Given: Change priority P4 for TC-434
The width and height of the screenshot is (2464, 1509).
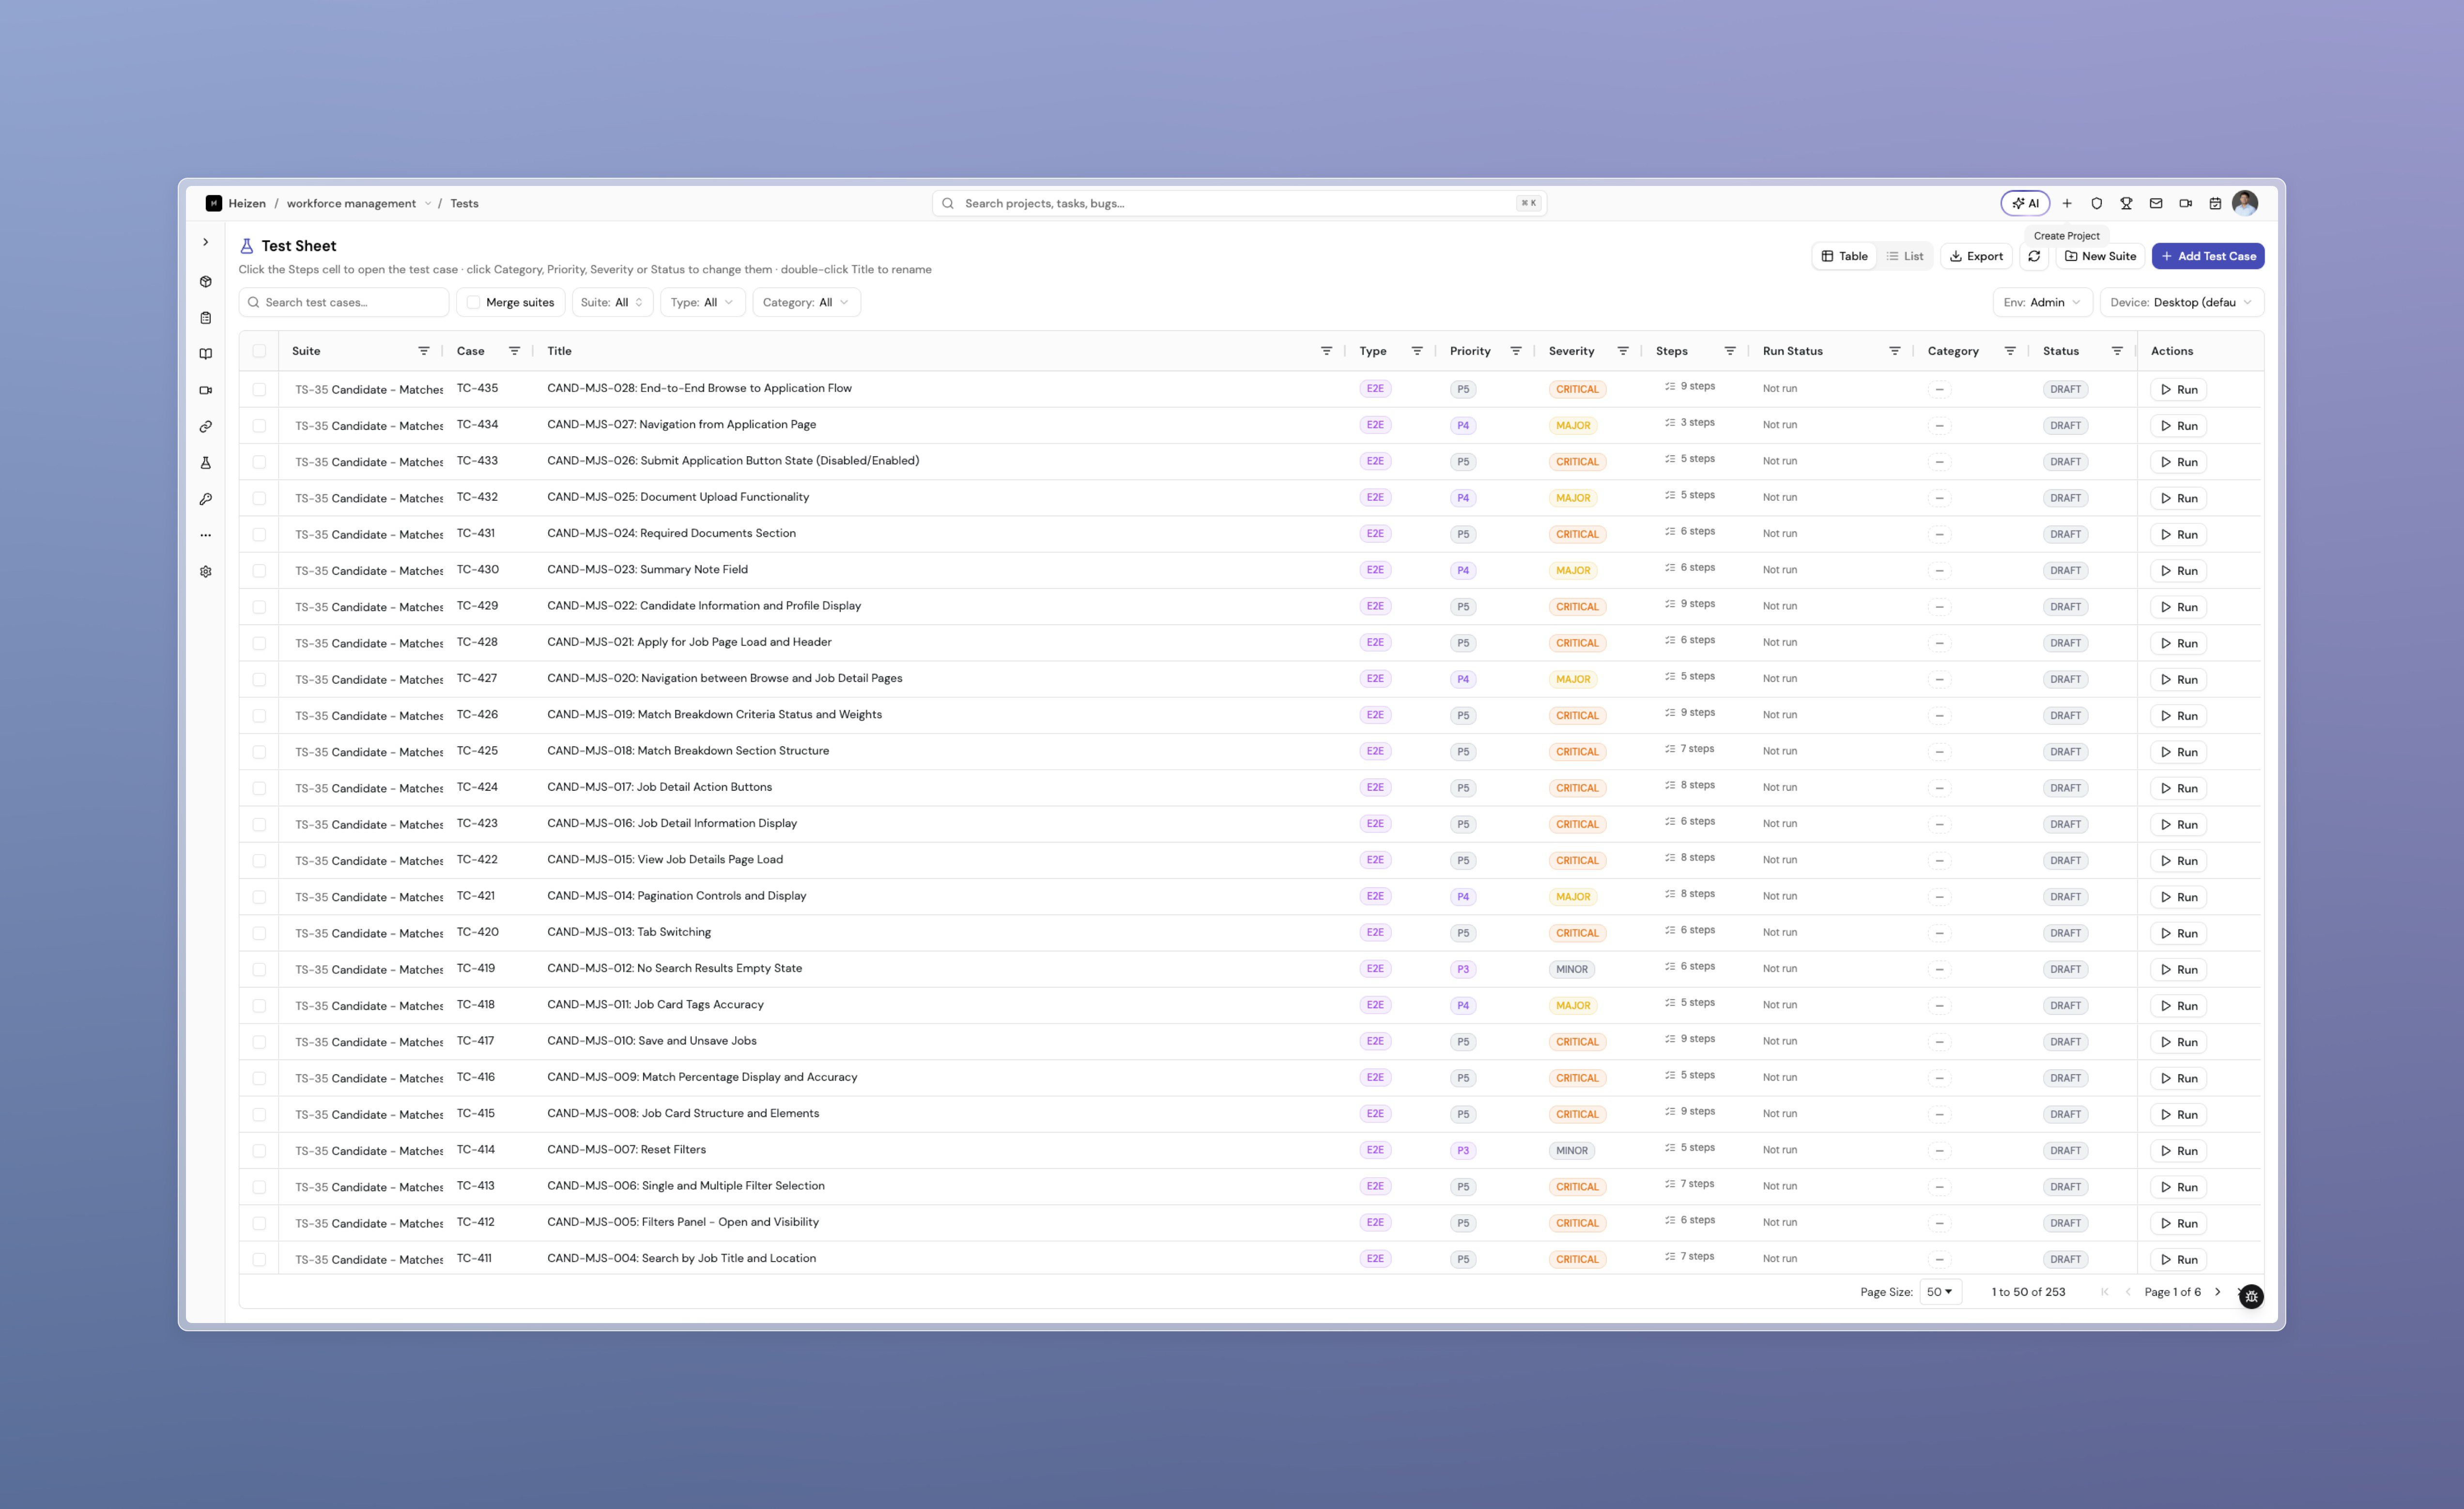Looking at the screenshot, I should point(1463,426).
